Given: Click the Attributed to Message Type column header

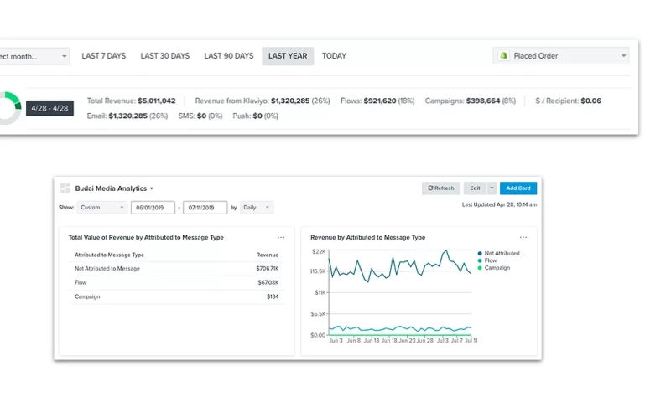Looking at the screenshot, I should pos(109,255).
